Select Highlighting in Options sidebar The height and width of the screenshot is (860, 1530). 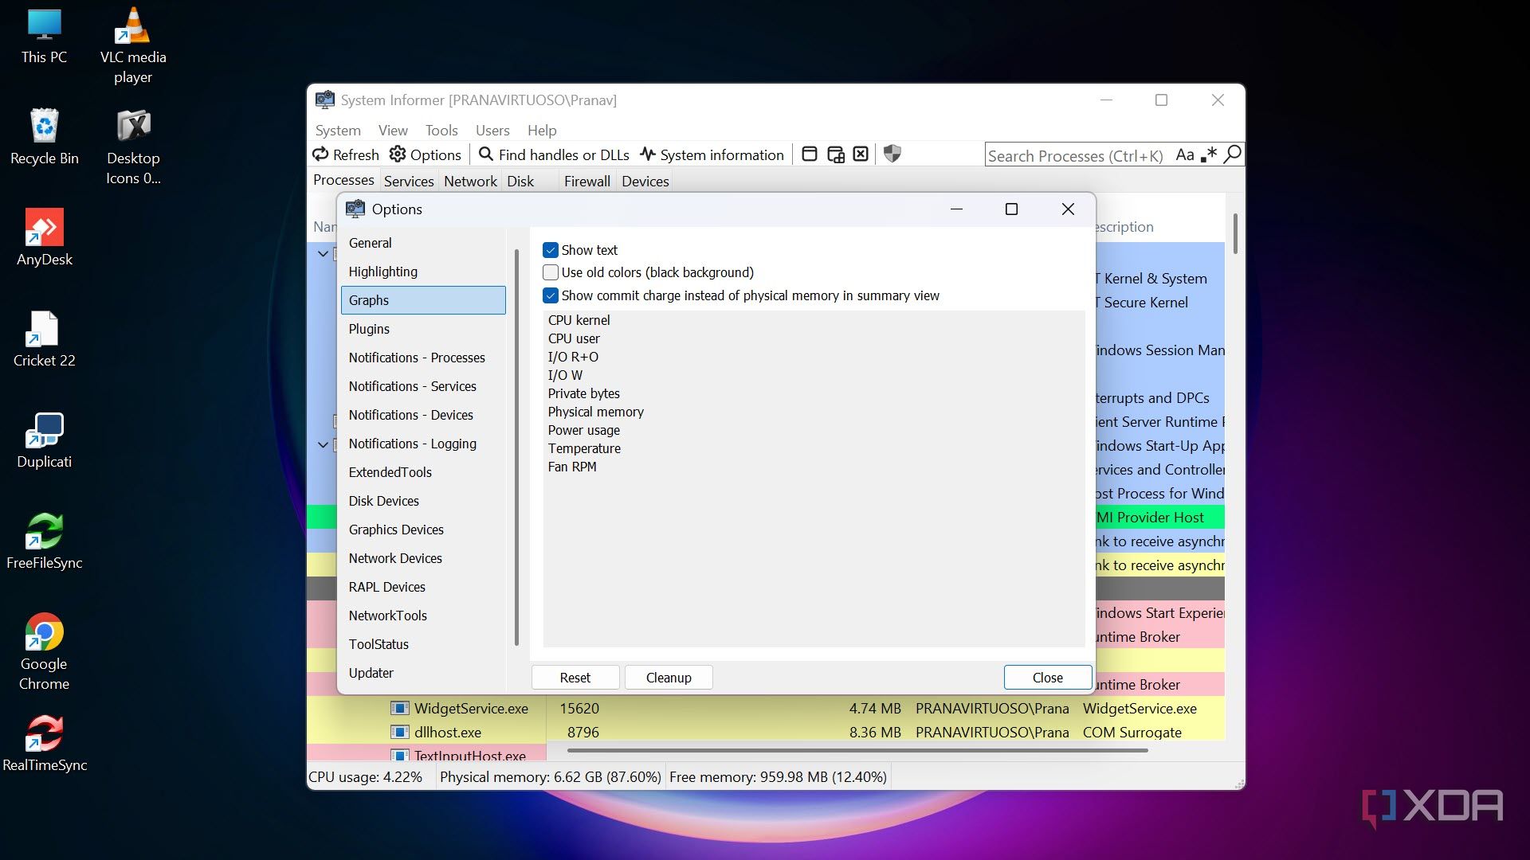pyautogui.click(x=423, y=272)
